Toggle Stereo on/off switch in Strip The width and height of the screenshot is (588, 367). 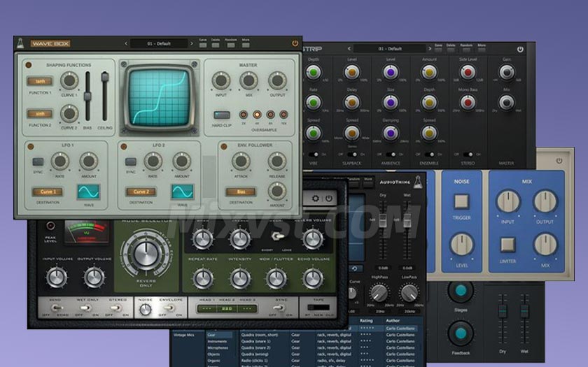[468, 154]
